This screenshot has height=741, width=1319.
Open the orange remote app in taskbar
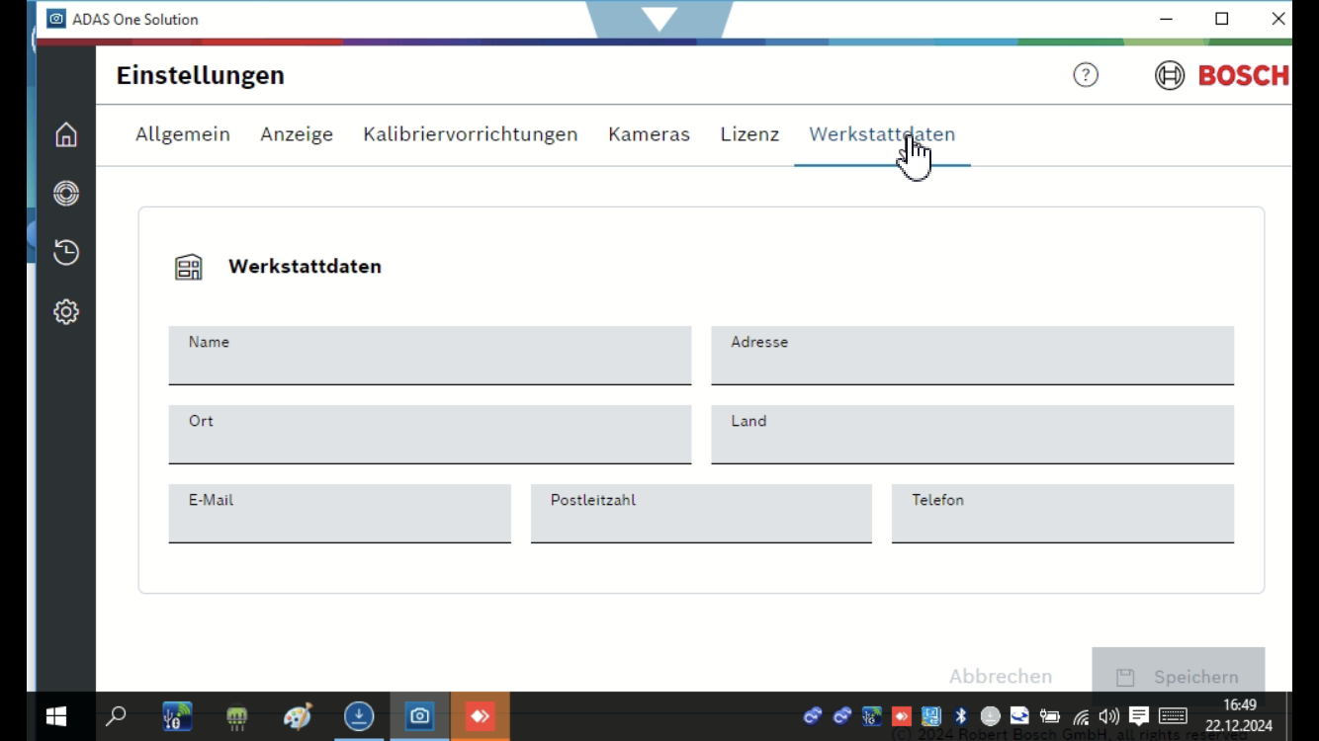pos(481,716)
